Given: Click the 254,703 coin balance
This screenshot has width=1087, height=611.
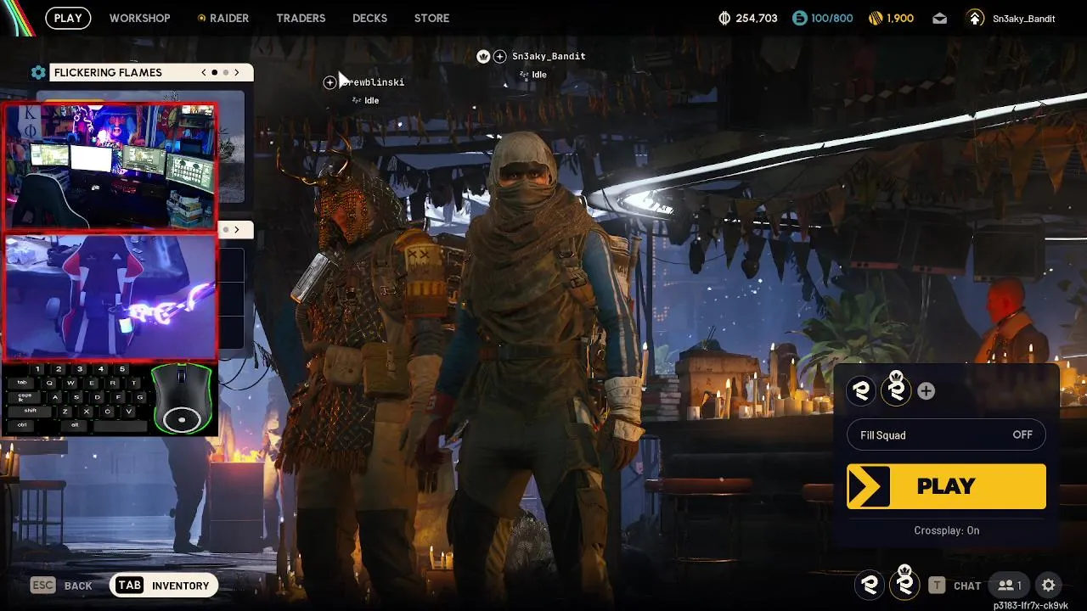Looking at the screenshot, I should (x=757, y=18).
